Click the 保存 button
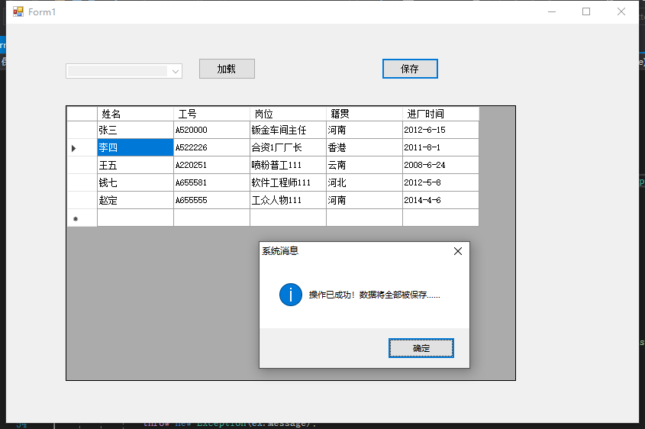645x429 pixels. [410, 69]
